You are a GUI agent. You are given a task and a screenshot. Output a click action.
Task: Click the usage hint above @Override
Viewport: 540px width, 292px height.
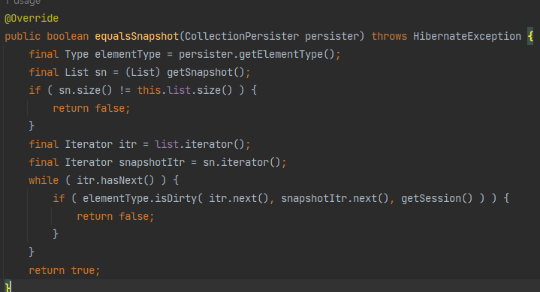pyautogui.click(x=23, y=2)
